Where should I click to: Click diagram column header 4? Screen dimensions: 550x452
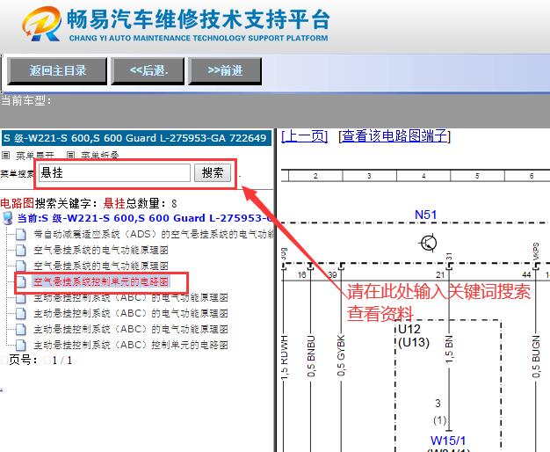pyautogui.click(x=423, y=176)
